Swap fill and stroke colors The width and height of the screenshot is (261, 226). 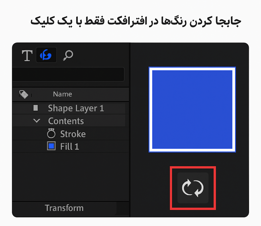(193, 188)
